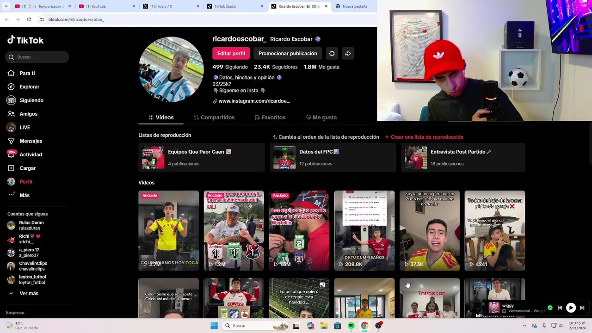Click Crear una lista de reproducción
Viewport: 592px width, 333px height.
click(x=424, y=137)
